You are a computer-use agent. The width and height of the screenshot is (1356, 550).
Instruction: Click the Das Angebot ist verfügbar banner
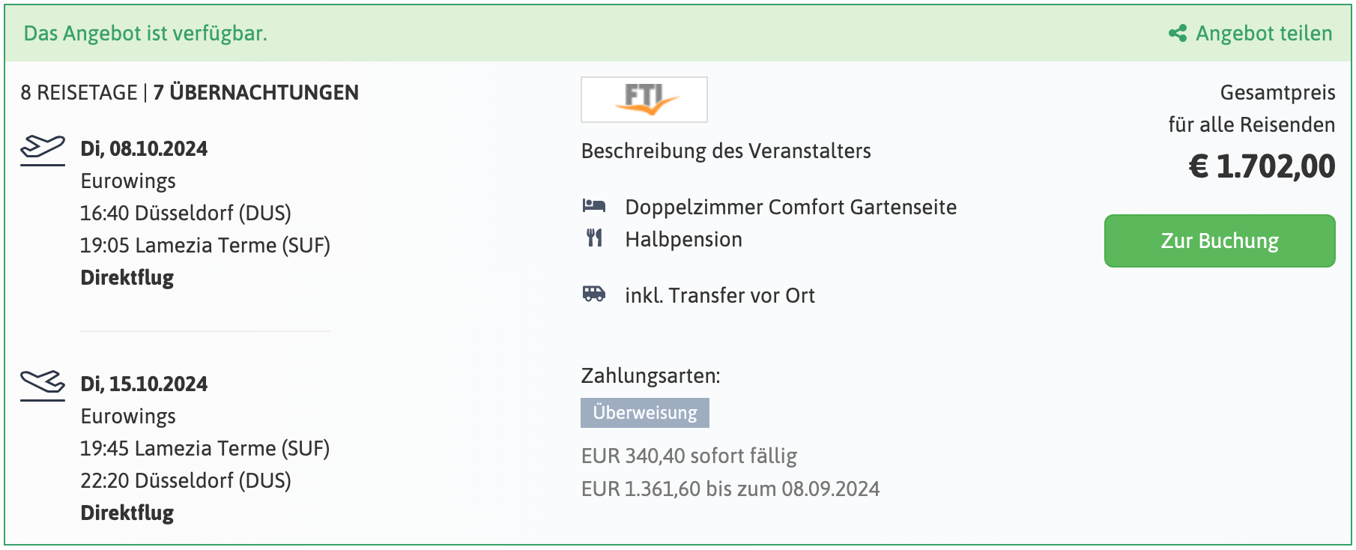click(678, 33)
